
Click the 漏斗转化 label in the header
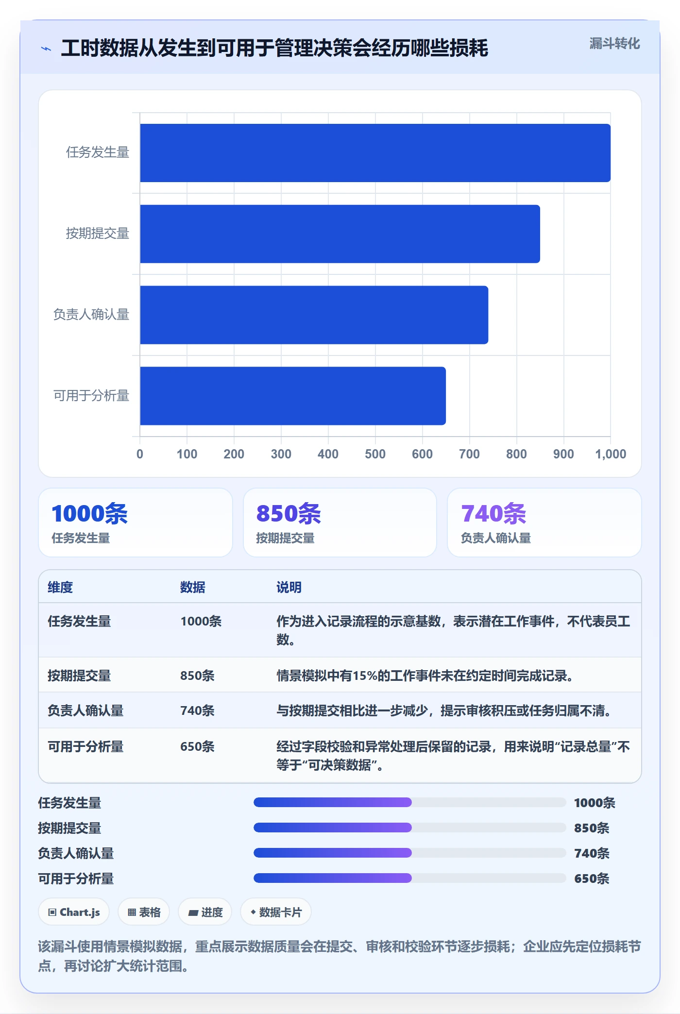click(614, 44)
